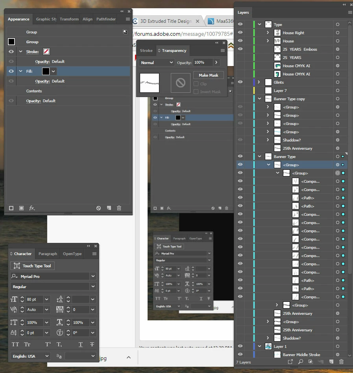Viewport: 353px width, 373px height.
Task: Hide the Layer 1 layer
Action: point(240,346)
